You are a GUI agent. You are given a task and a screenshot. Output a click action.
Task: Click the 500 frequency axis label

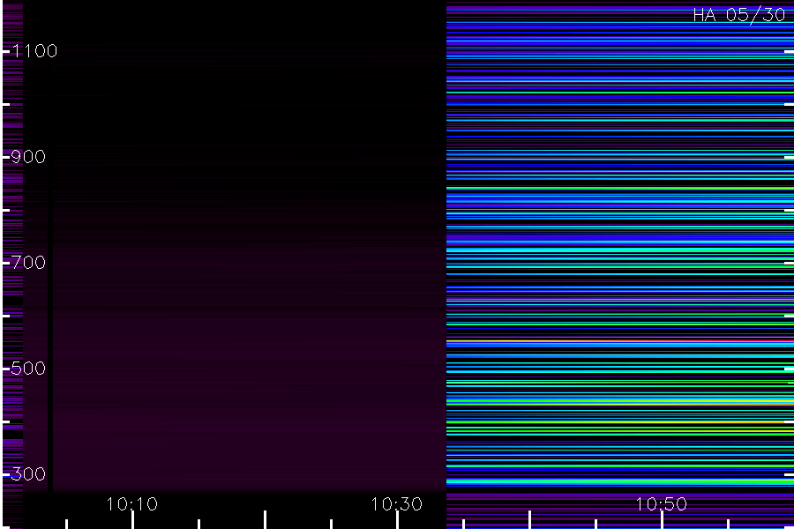coord(28,369)
